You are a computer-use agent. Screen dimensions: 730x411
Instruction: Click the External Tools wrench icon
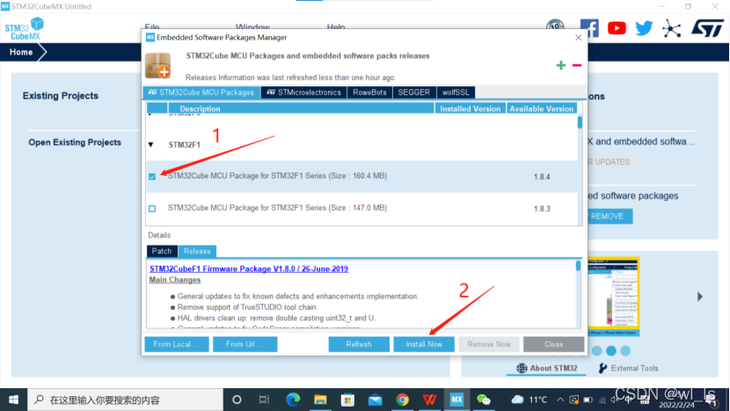(602, 368)
